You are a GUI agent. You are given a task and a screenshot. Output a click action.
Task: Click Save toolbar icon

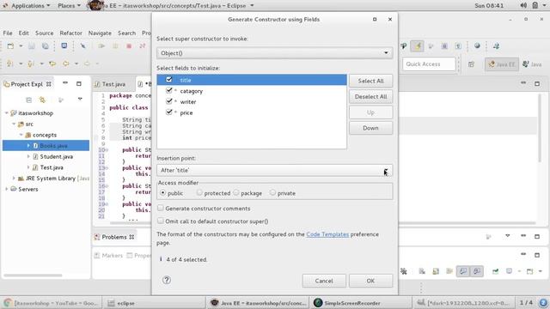32,45
